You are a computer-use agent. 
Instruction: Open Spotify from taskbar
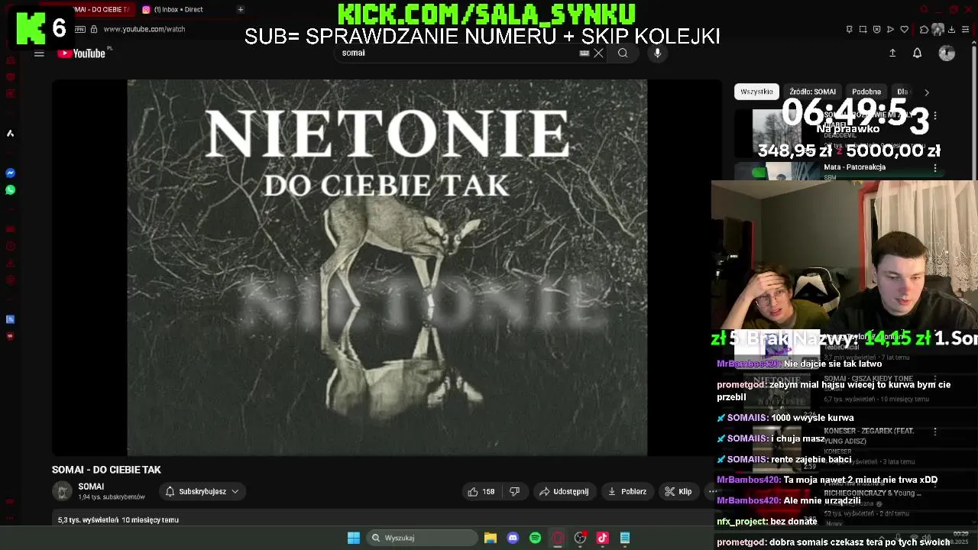pyautogui.click(x=535, y=538)
